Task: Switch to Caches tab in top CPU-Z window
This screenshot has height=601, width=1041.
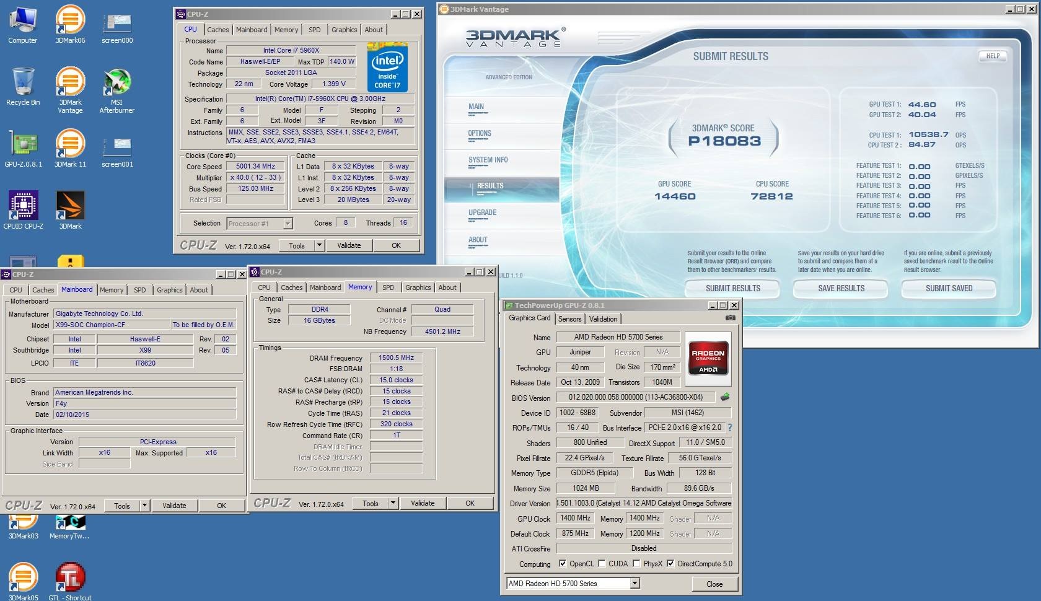Action: tap(217, 30)
